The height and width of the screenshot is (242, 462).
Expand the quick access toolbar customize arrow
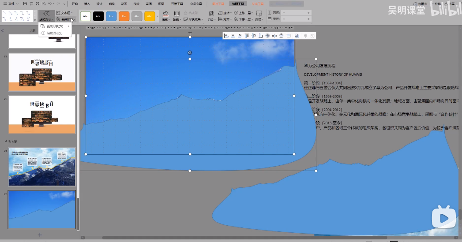(65, 4)
